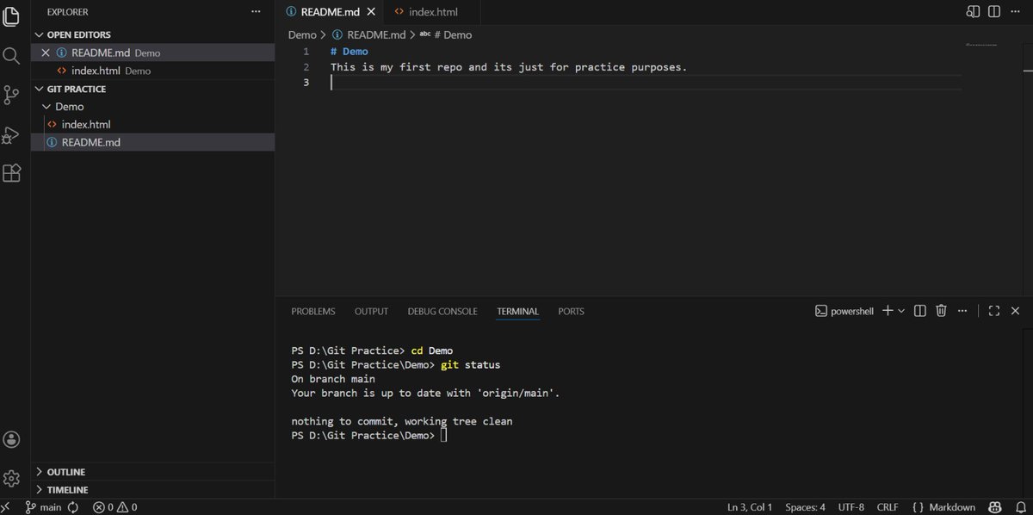Close README.md in Open Editors list
The width and height of the screenshot is (1033, 515).
tap(46, 53)
